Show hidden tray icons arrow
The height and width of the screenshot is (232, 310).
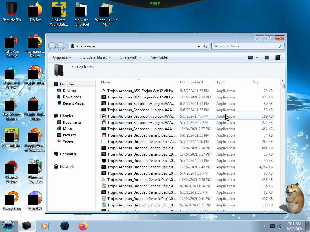point(265,226)
